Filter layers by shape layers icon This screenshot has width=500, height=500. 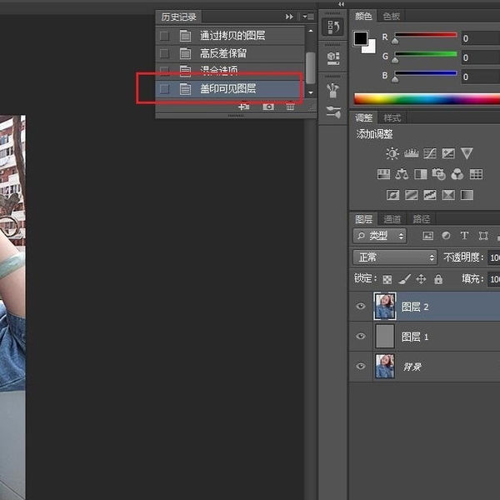(x=483, y=236)
